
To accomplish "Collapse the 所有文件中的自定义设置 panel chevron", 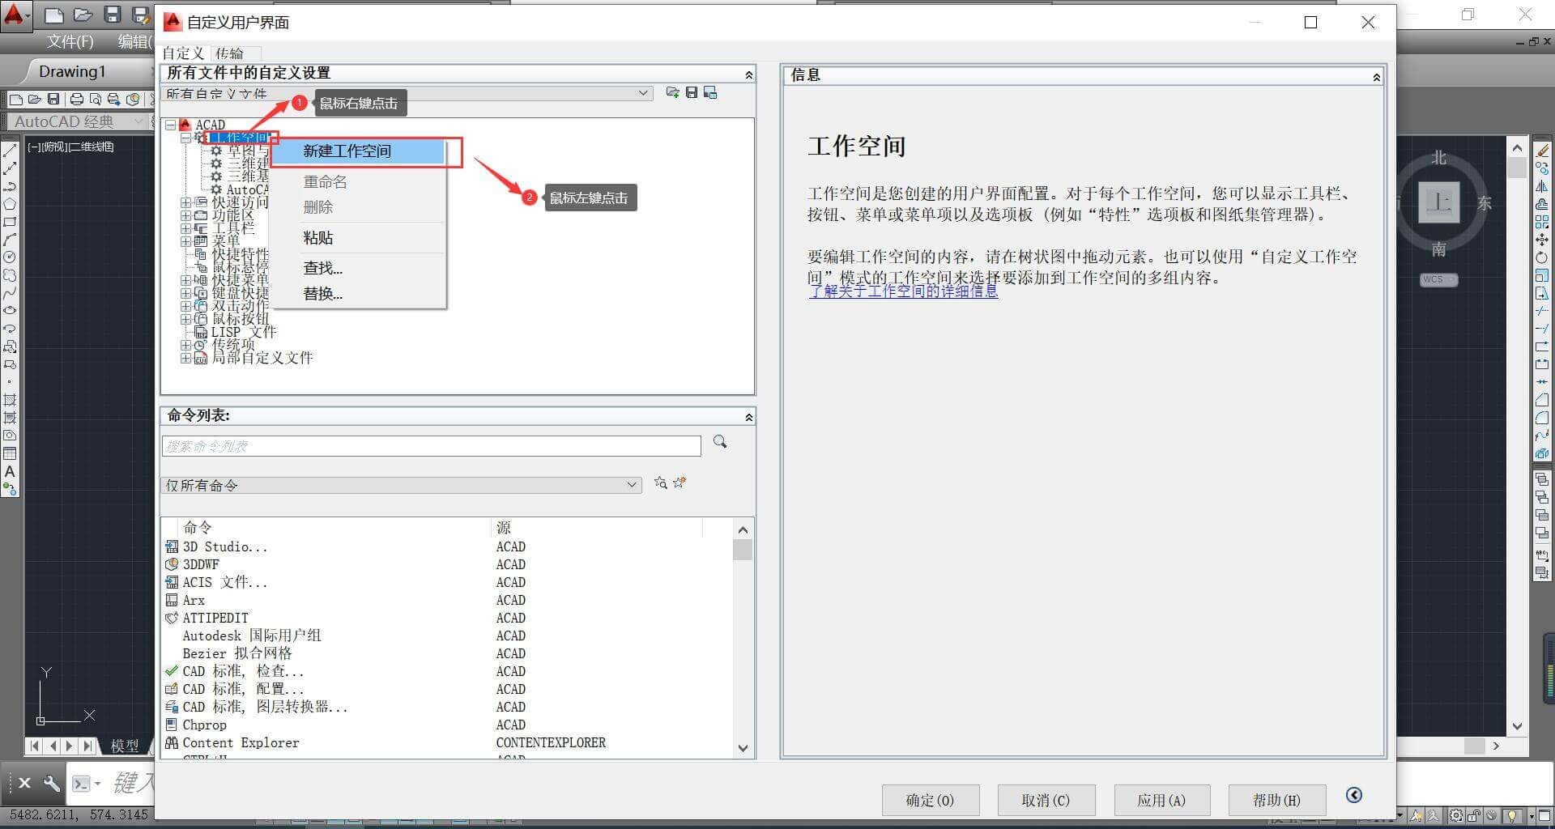I will pyautogui.click(x=748, y=74).
